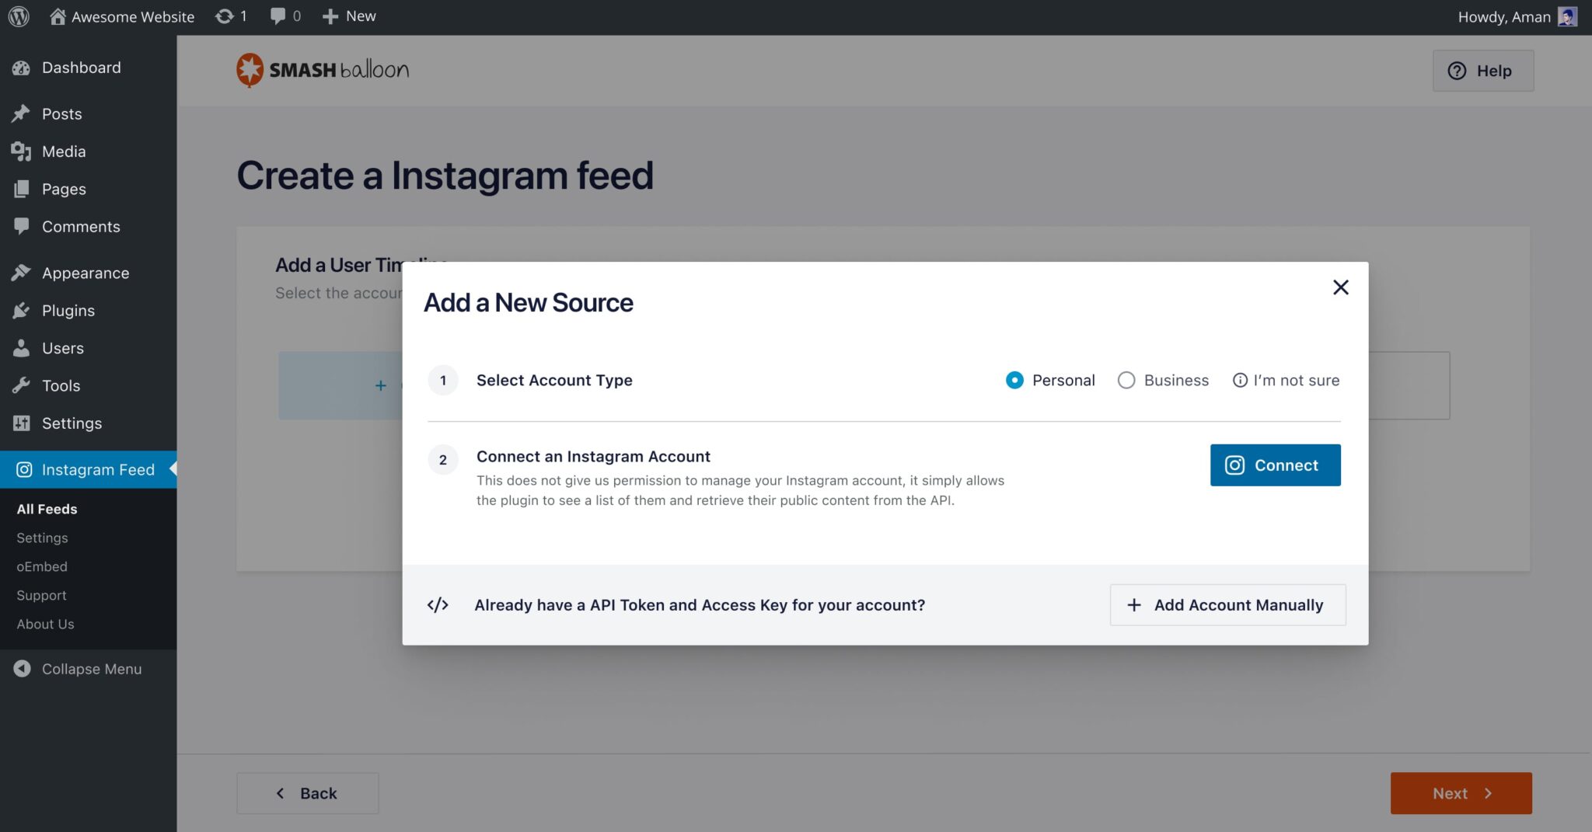The height and width of the screenshot is (832, 1592).
Task: Go Back to the previous step
Action: click(308, 793)
